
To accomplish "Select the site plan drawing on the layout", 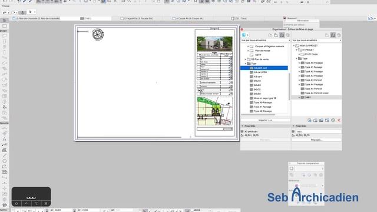I will 214,111.
